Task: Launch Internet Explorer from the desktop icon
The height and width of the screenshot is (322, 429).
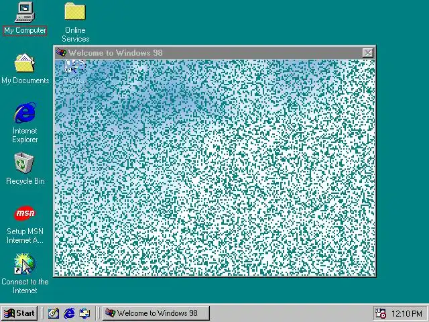Action: tap(25, 113)
